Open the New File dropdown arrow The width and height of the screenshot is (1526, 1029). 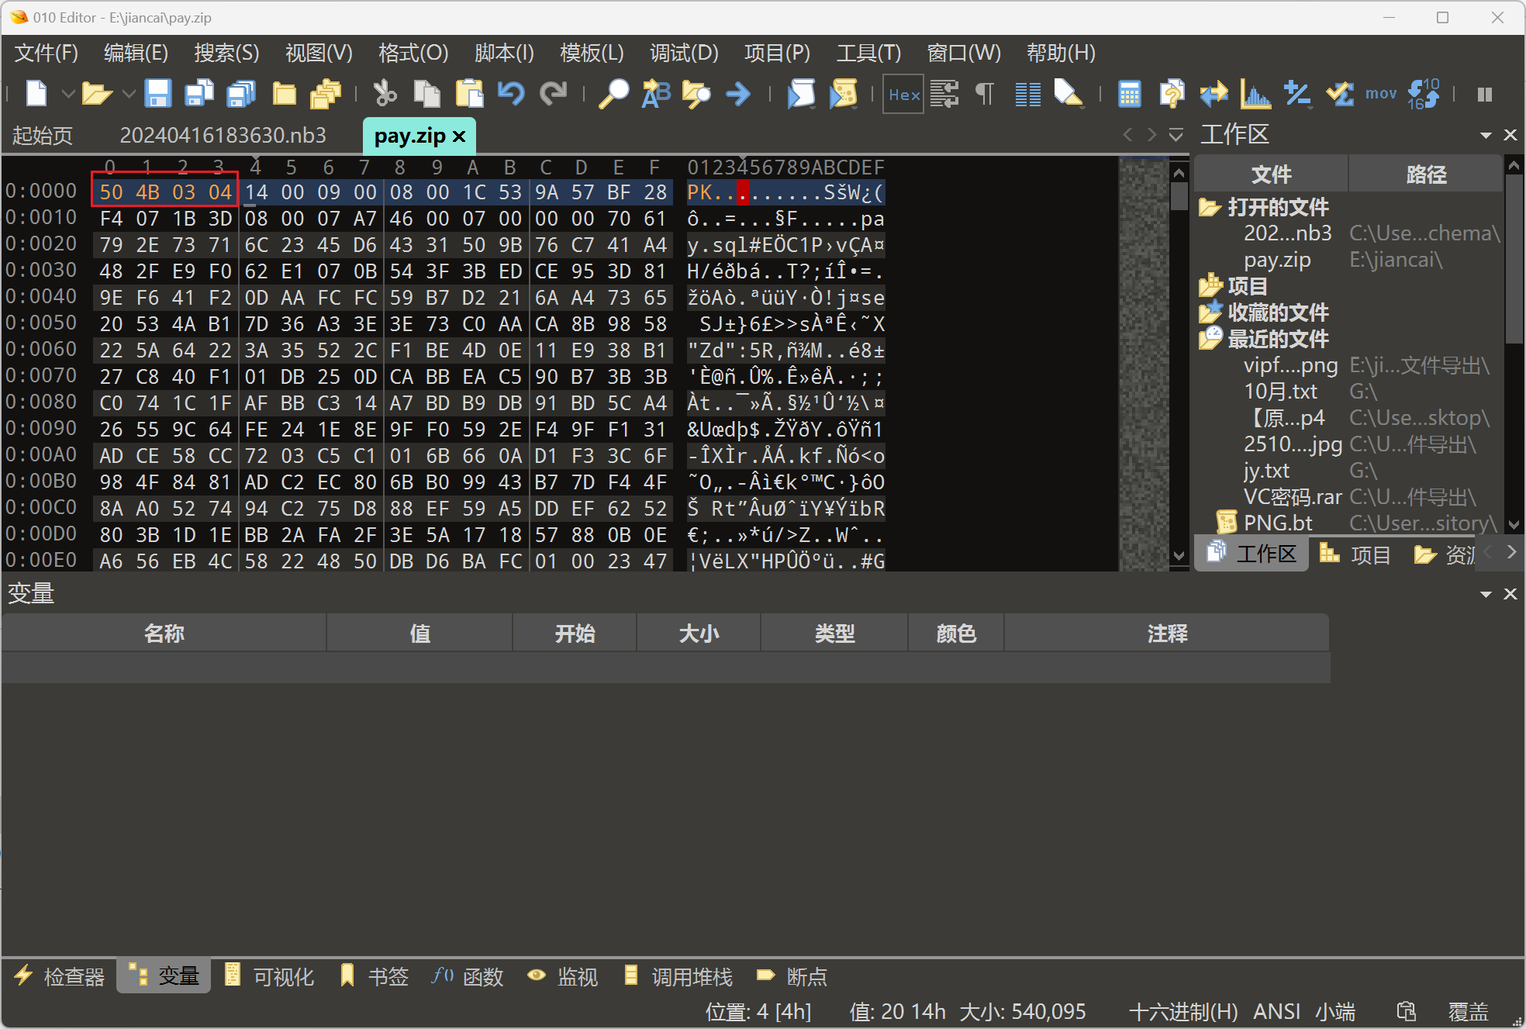pyautogui.click(x=68, y=95)
